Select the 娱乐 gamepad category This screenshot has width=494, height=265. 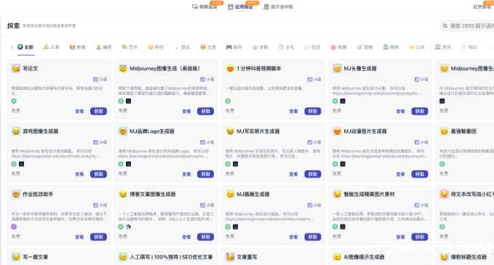pyautogui.click(x=234, y=47)
